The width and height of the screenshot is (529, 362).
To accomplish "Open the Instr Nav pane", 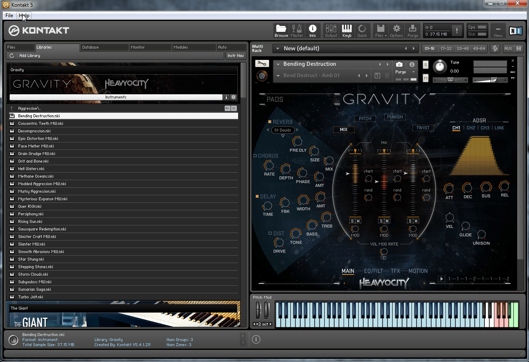I will 236,56.
